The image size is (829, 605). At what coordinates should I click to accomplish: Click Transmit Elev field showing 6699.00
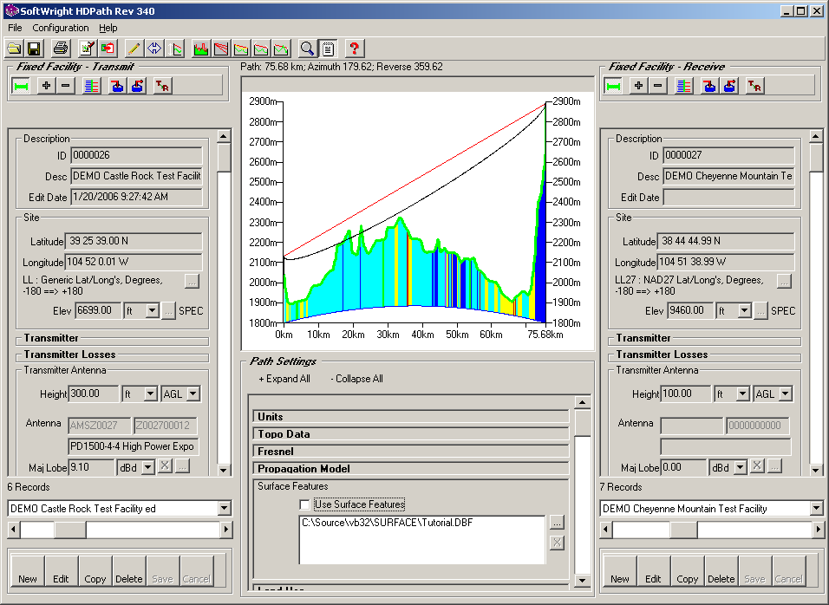pyautogui.click(x=98, y=310)
